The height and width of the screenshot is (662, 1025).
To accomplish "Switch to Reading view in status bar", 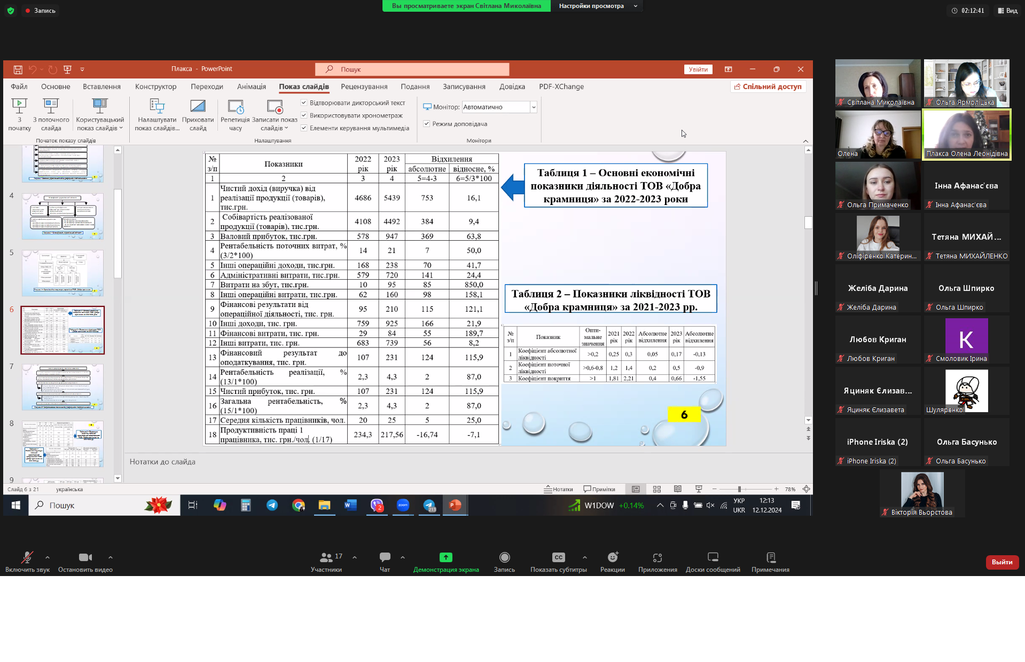I will coord(678,489).
